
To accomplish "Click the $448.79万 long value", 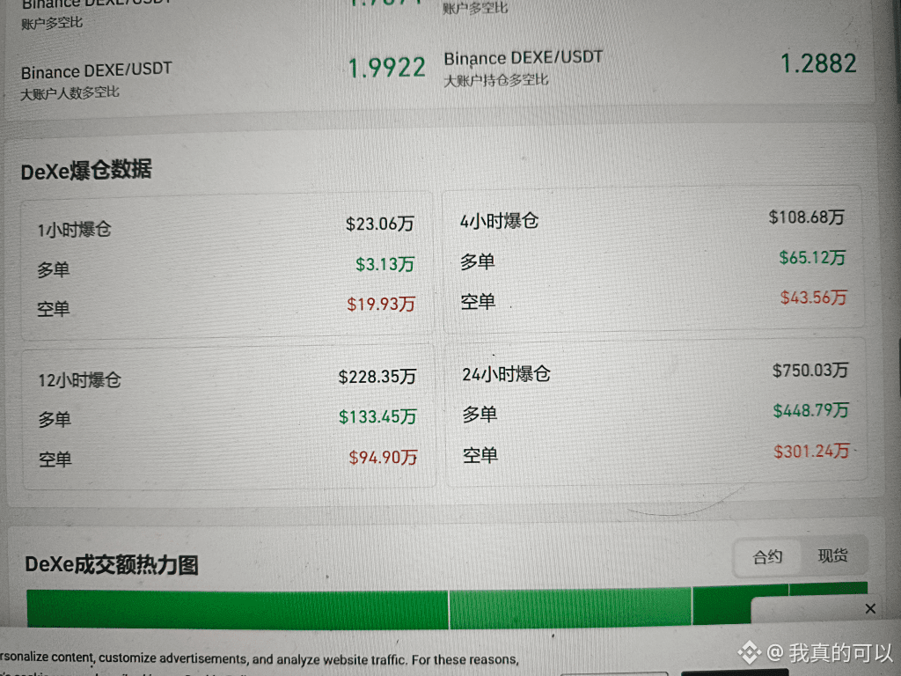I will coord(810,410).
